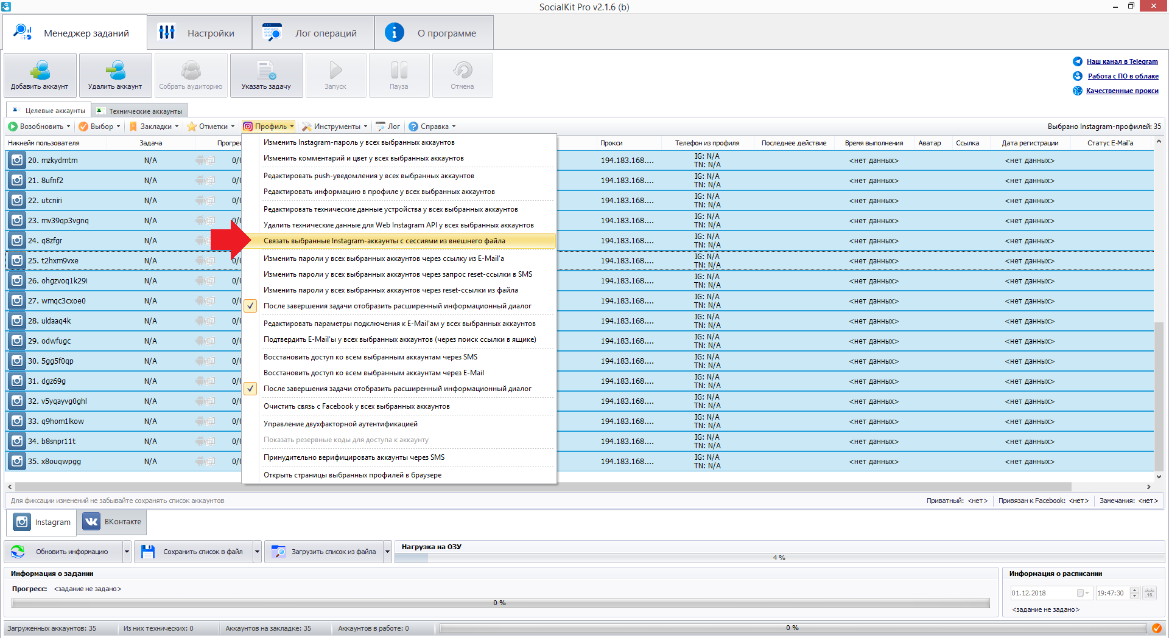
Task: Click Сохранить список в файл button
Action: [194, 552]
